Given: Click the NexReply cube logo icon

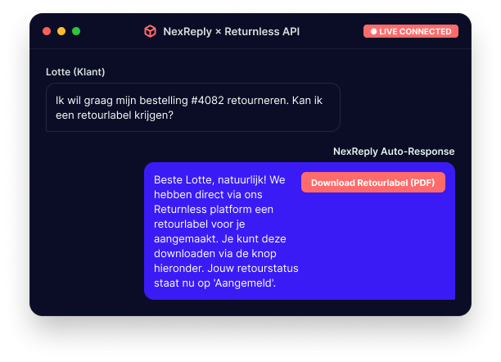Looking at the screenshot, I should coord(150,31).
